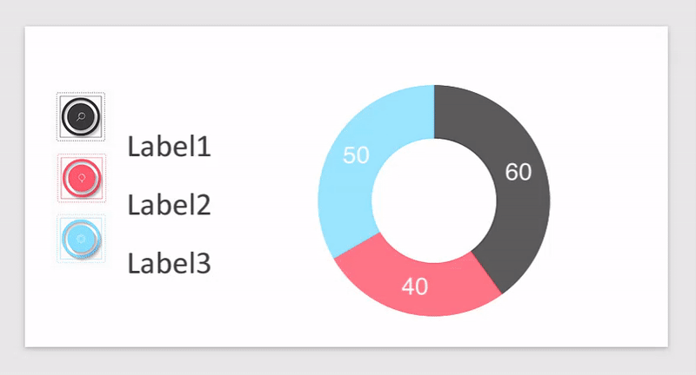Screen dimensions: 696x375
Task: Click the light blue circle legend icon
Action: pos(81,238)
